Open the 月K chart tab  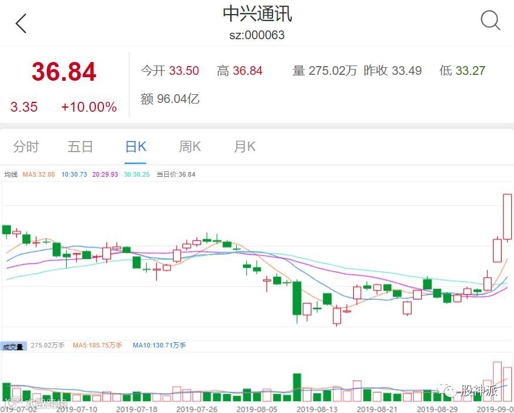(245, 146)
